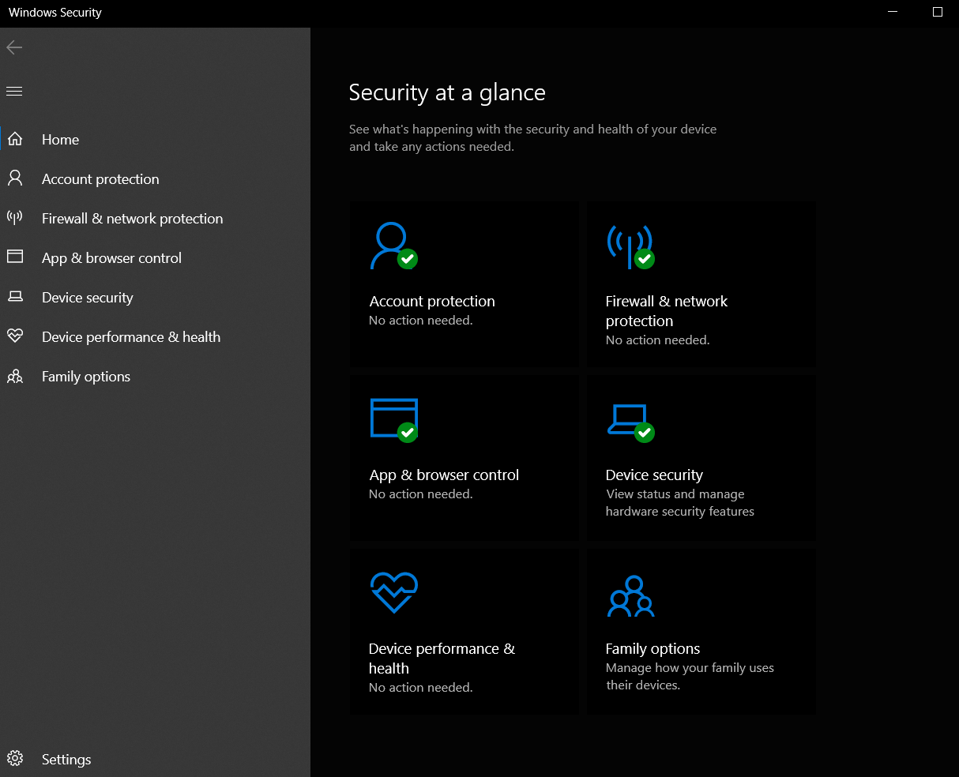This screenshot has width=959, height=777.
Task: Open the Account protection tile title
Action: pos(432,301)
